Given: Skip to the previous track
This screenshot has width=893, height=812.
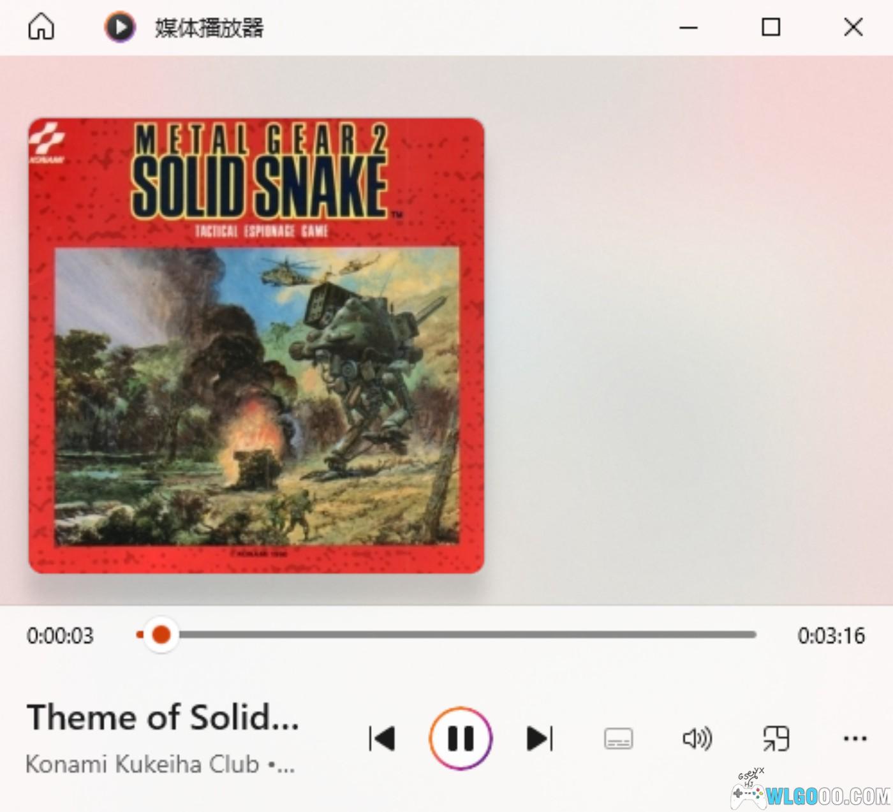Looking at the screenshot, I should [x=382, y=739].
